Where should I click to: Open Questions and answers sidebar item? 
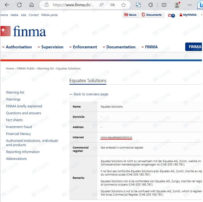point(23,113)
